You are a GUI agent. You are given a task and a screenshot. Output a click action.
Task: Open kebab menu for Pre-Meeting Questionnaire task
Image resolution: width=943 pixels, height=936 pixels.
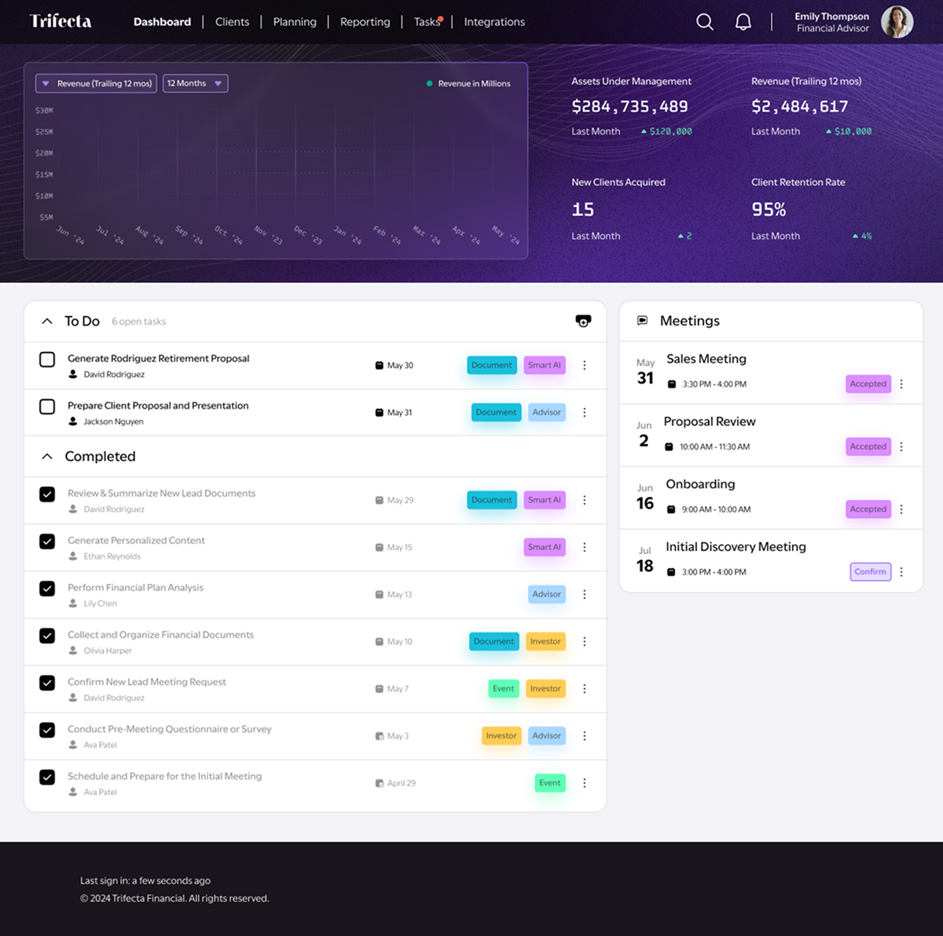pos(585,736)
